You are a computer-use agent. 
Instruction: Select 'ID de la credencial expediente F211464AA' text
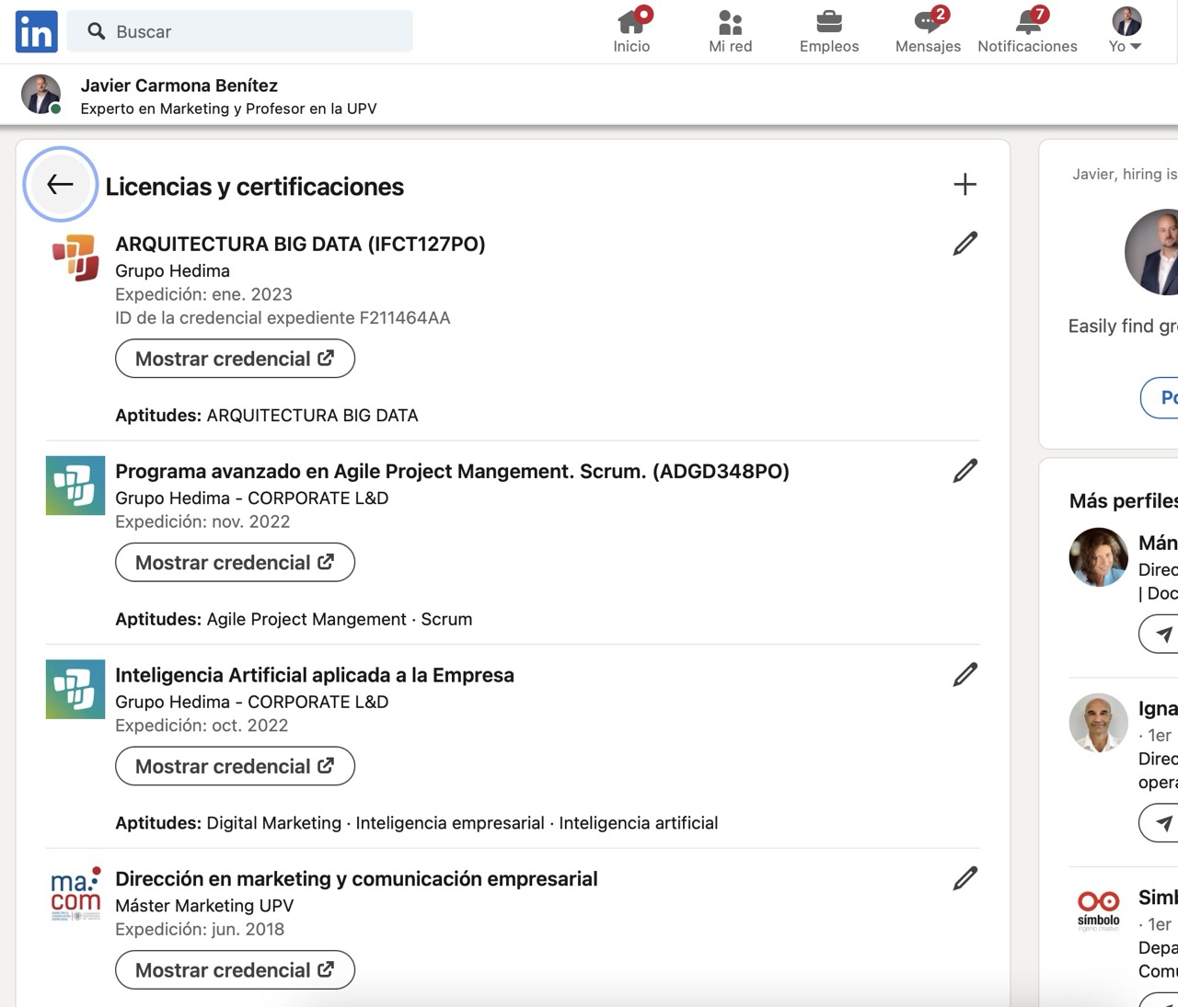(x=283, y=318)
